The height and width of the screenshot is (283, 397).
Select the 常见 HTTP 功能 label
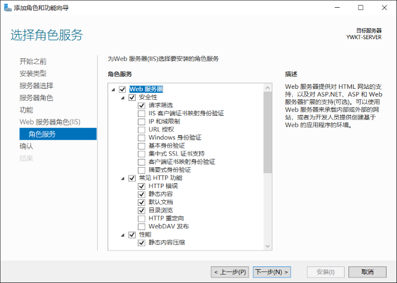pyautogui.click(x=160, y=178)
